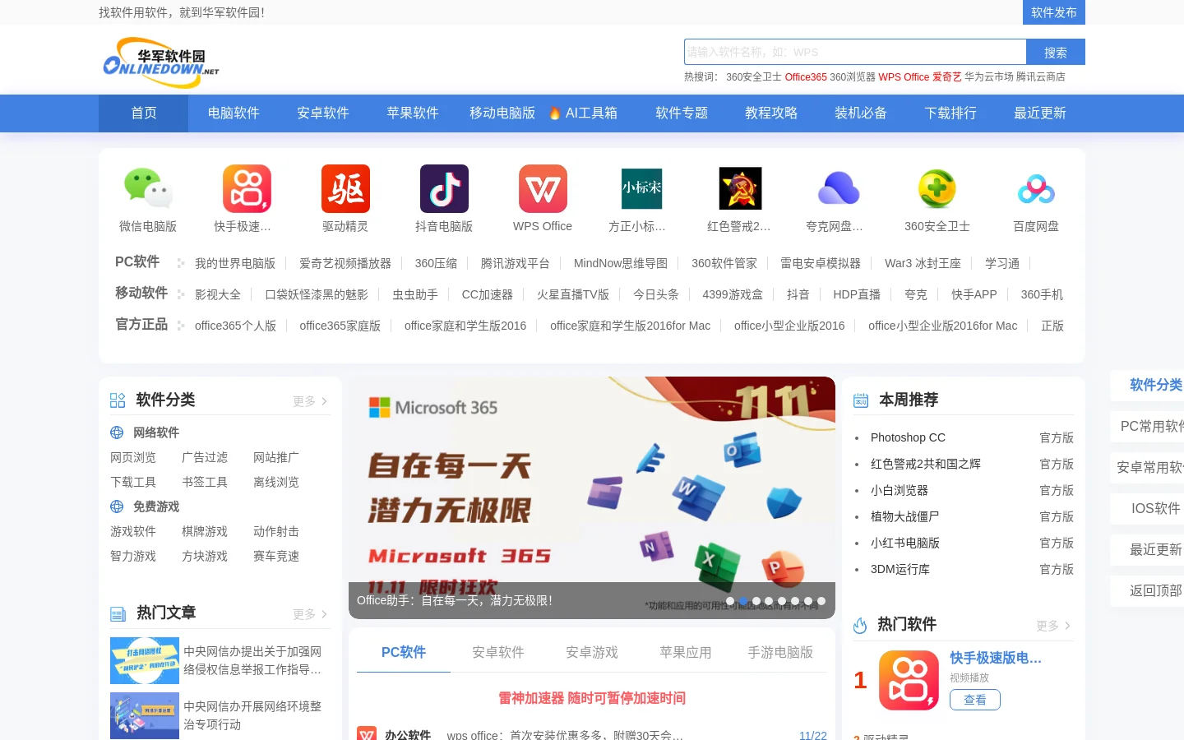
Task: Select the first carousel dot indicator
Action: (730, 601)
